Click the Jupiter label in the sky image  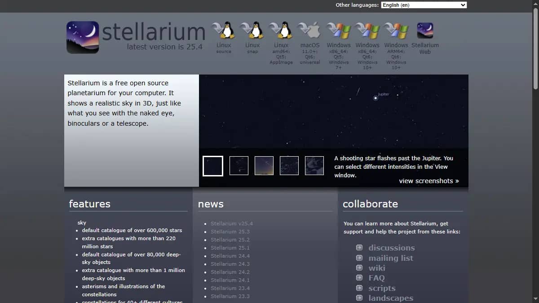(x=384, y=94)
